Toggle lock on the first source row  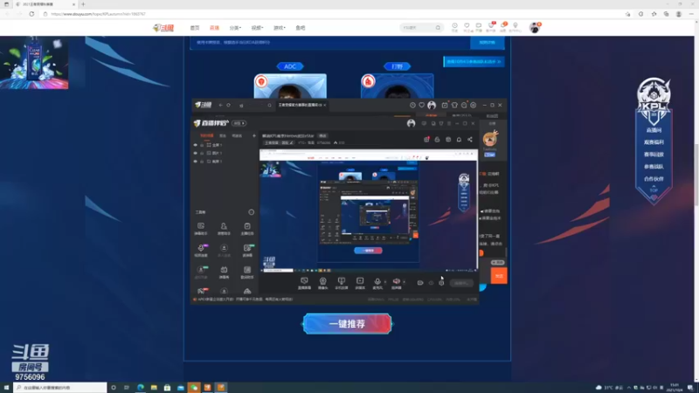tap(202, 145)
